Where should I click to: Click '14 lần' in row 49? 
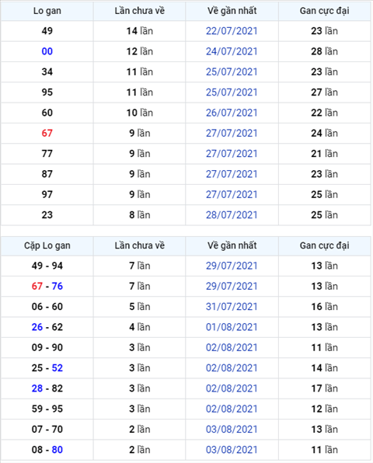coord(140,31)
